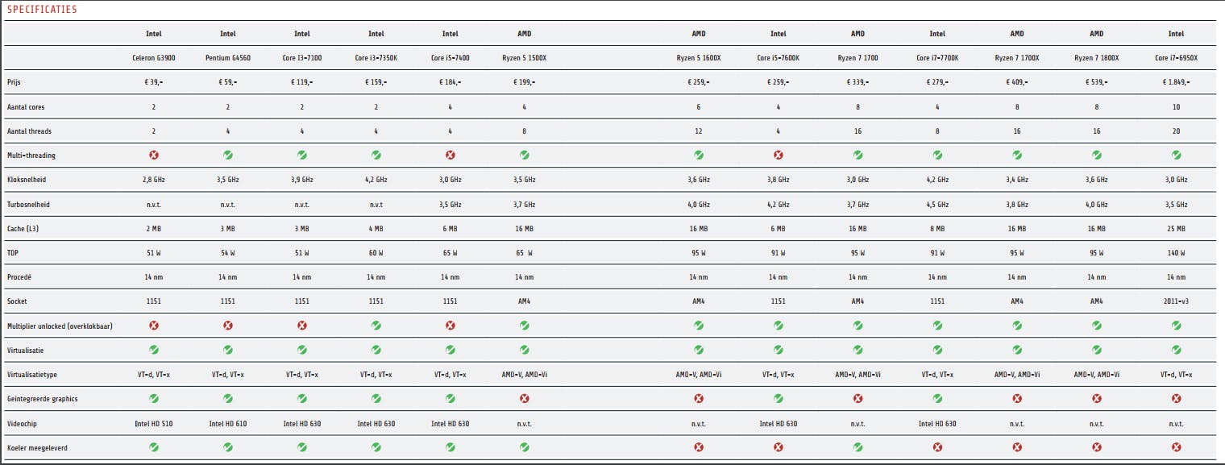The image size is (1225, 465).
Task: Click the SPECIFICATIES heading
Action: pyautogui.click(x=42, y=10)
